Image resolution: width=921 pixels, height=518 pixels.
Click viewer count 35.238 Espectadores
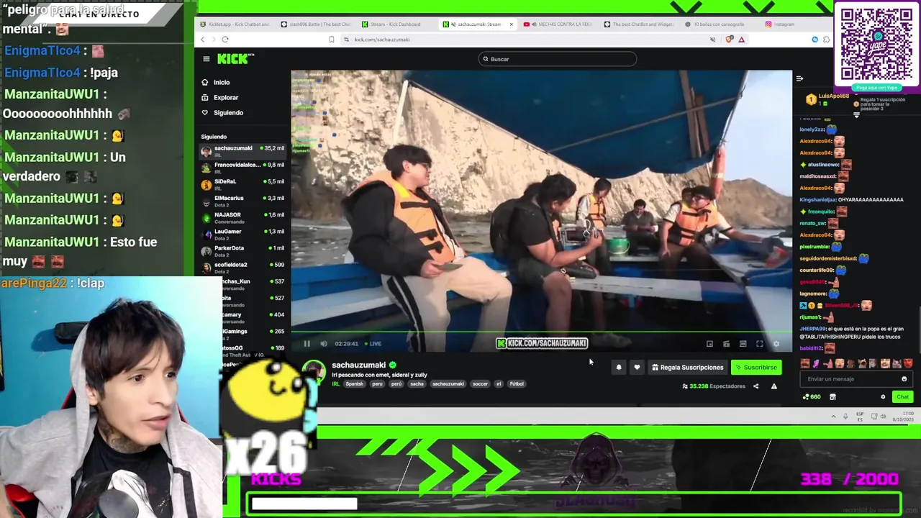click(714, 386)
